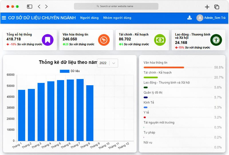The width and height of the screenshot is (229, 155).
Task: Click the Tháng 3 bar in chart
Action: click(41, 112)
